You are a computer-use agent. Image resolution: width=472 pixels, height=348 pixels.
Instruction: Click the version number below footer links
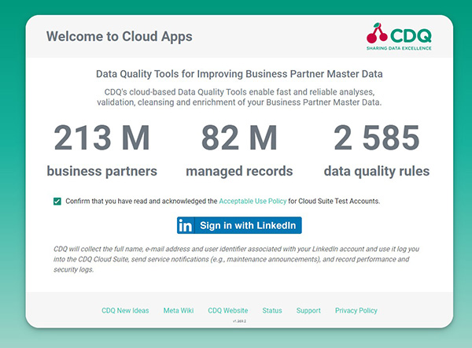(239, 321)
